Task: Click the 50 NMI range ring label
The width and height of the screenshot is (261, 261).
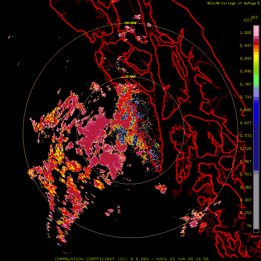Action: coord(130,77)
